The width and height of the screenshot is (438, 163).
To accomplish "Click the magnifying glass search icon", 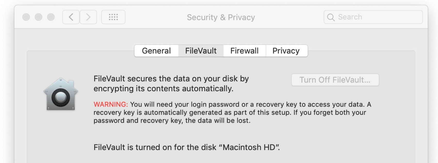I will (331, 17).
